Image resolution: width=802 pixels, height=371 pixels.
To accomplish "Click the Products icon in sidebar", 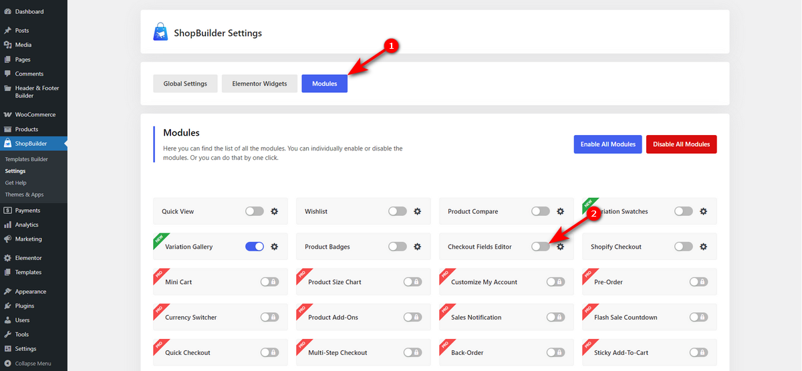I will pyautogui.click(x=7, y=129).
